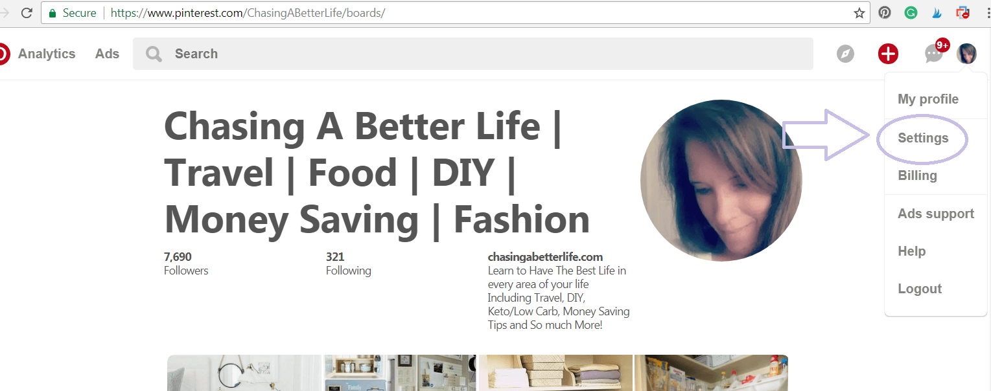Click the Pinterest logo icon
This screenshot has height=391, width=991.
tap(3, 54)
